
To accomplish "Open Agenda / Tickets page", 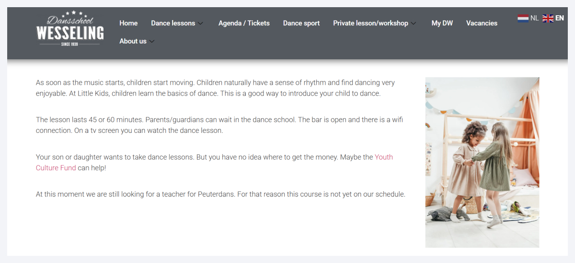I will click(x=244, y=23).
